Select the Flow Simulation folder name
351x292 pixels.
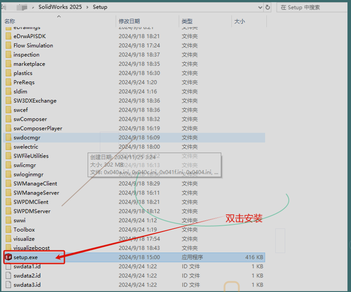33,45
